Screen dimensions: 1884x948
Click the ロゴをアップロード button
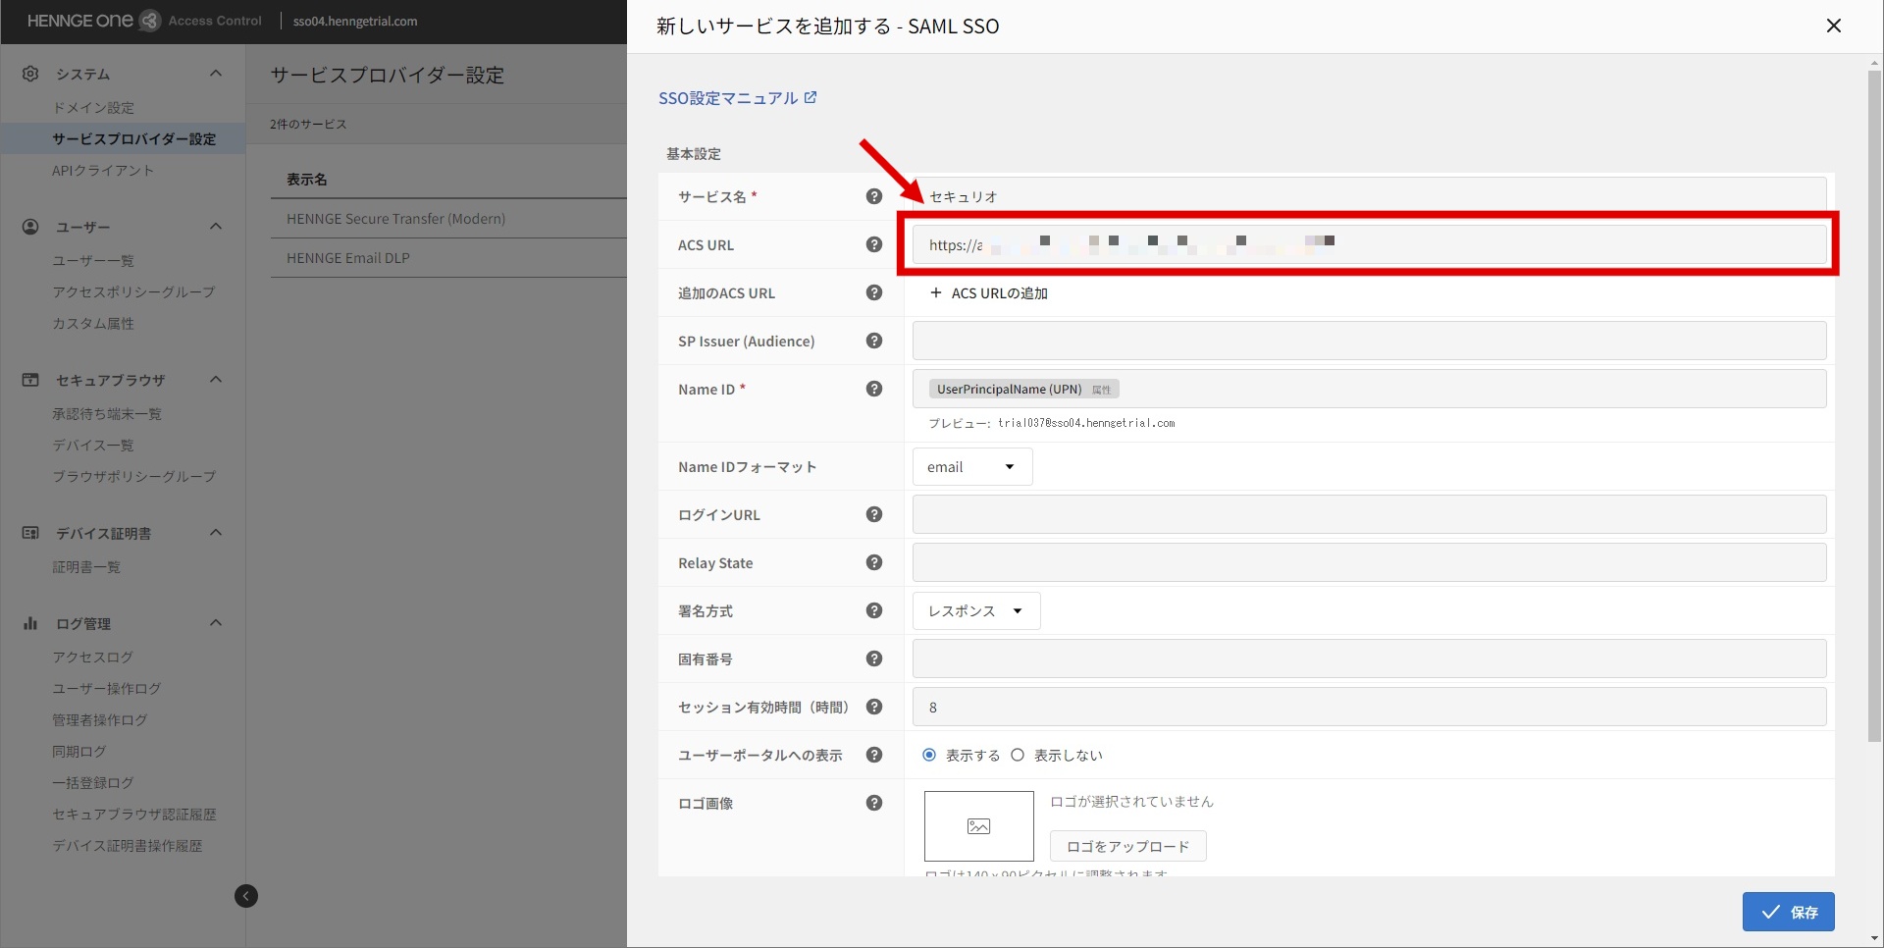[1128, 846]
